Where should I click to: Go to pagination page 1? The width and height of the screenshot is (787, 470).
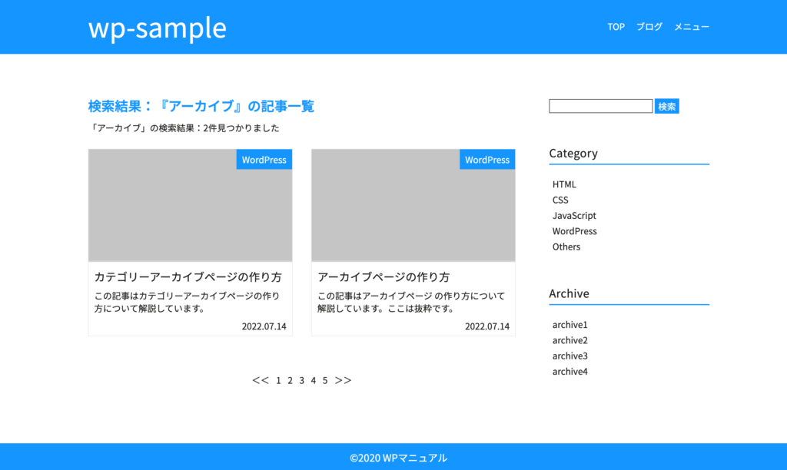[278, 381]
